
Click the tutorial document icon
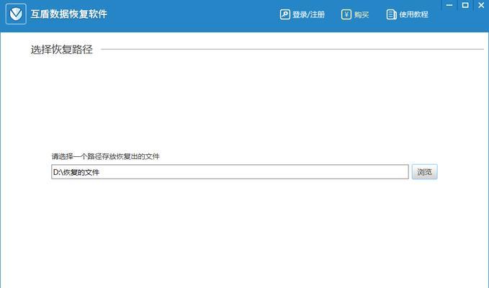391,14
